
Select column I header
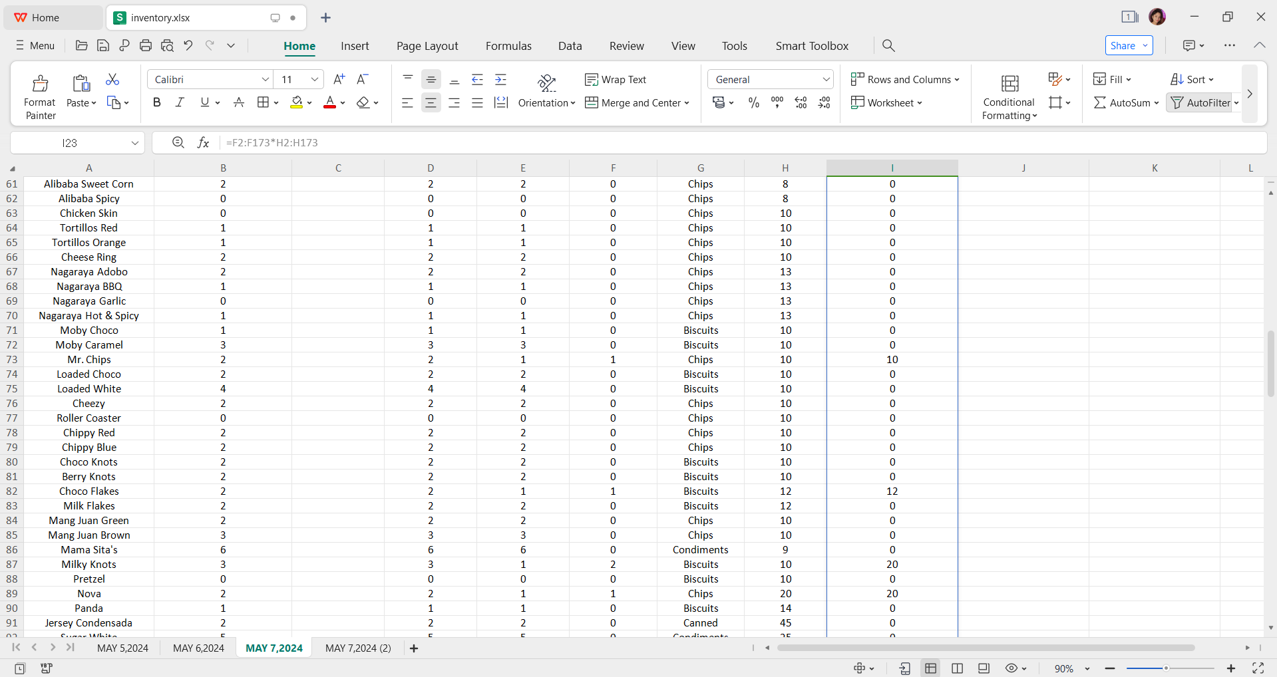pyautogui.click(x=892, y=168)
